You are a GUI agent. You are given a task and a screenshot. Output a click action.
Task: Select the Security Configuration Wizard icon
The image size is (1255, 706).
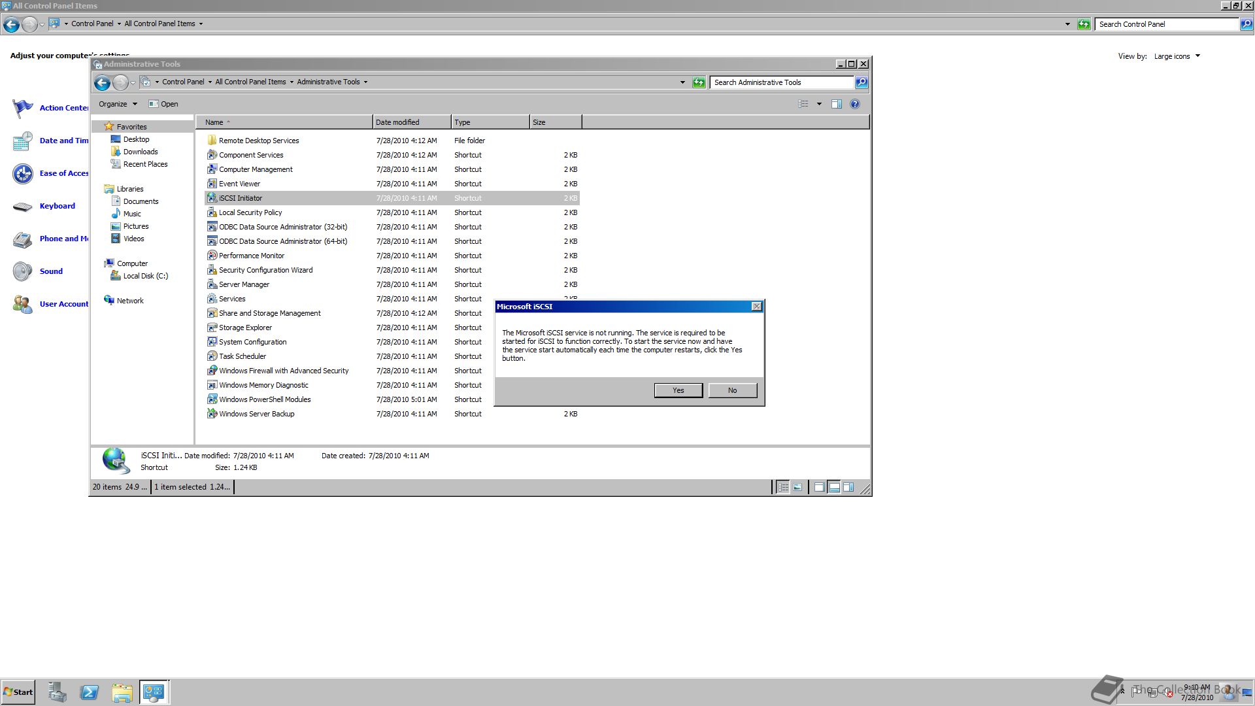[x=212, y=270]
